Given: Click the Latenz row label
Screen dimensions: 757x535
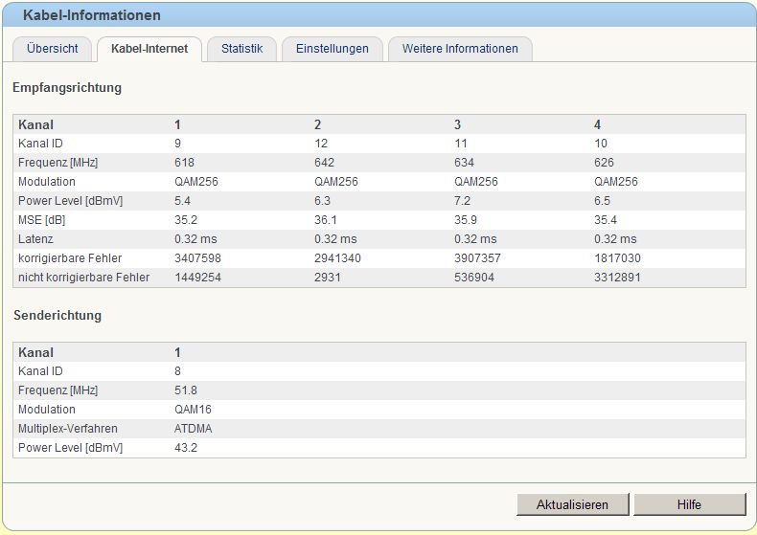Looking at the screenshot, I should coord(35,239).
